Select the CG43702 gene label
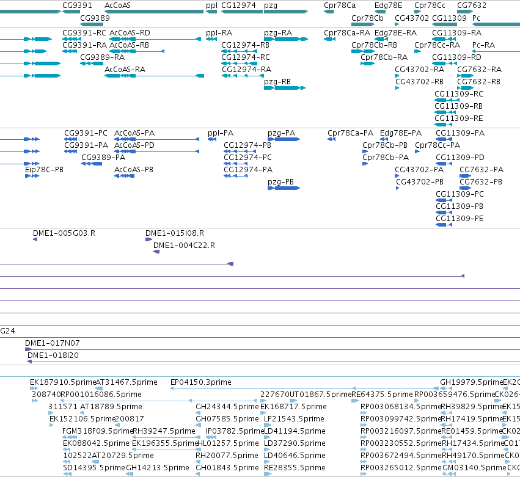 412,18
